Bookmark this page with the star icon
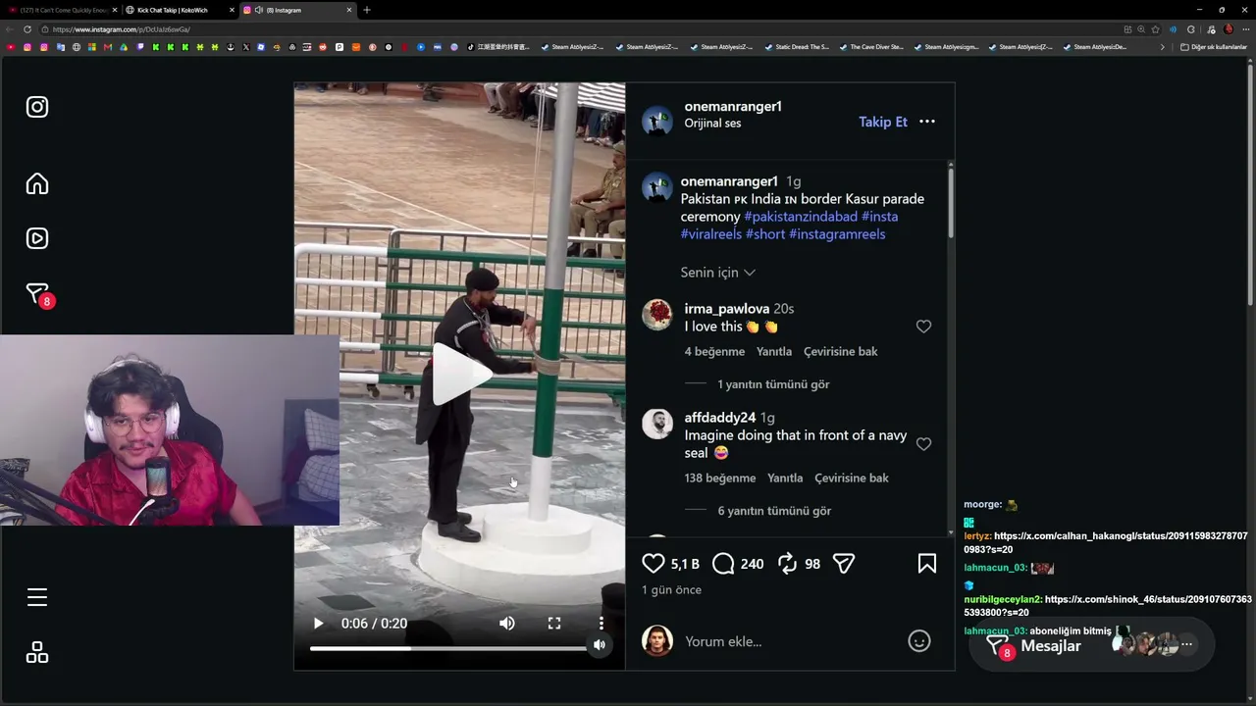This screenshot has height=706, width=1256. 1155,29
